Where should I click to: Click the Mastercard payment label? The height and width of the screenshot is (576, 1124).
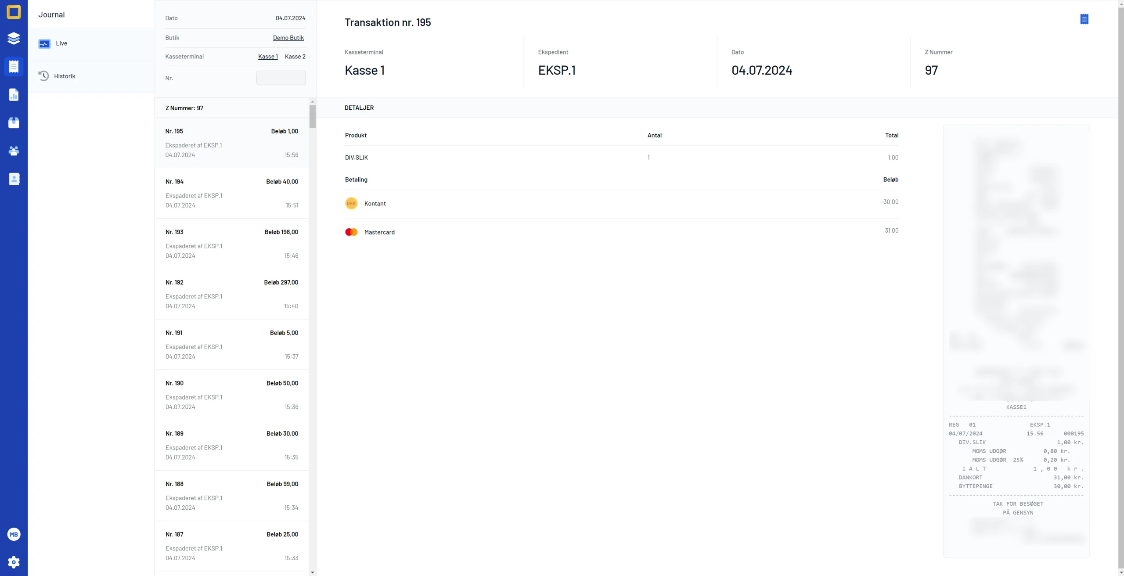pyautogui.click(x=379, y=232)
